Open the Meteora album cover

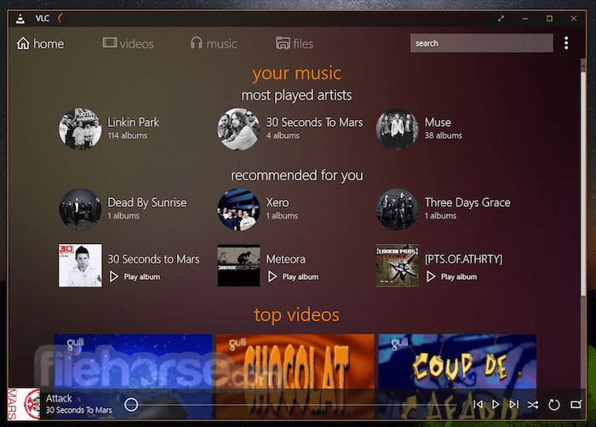click(238, 265)
